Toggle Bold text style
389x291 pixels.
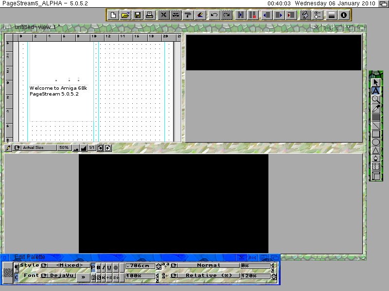tap(98, 268)
